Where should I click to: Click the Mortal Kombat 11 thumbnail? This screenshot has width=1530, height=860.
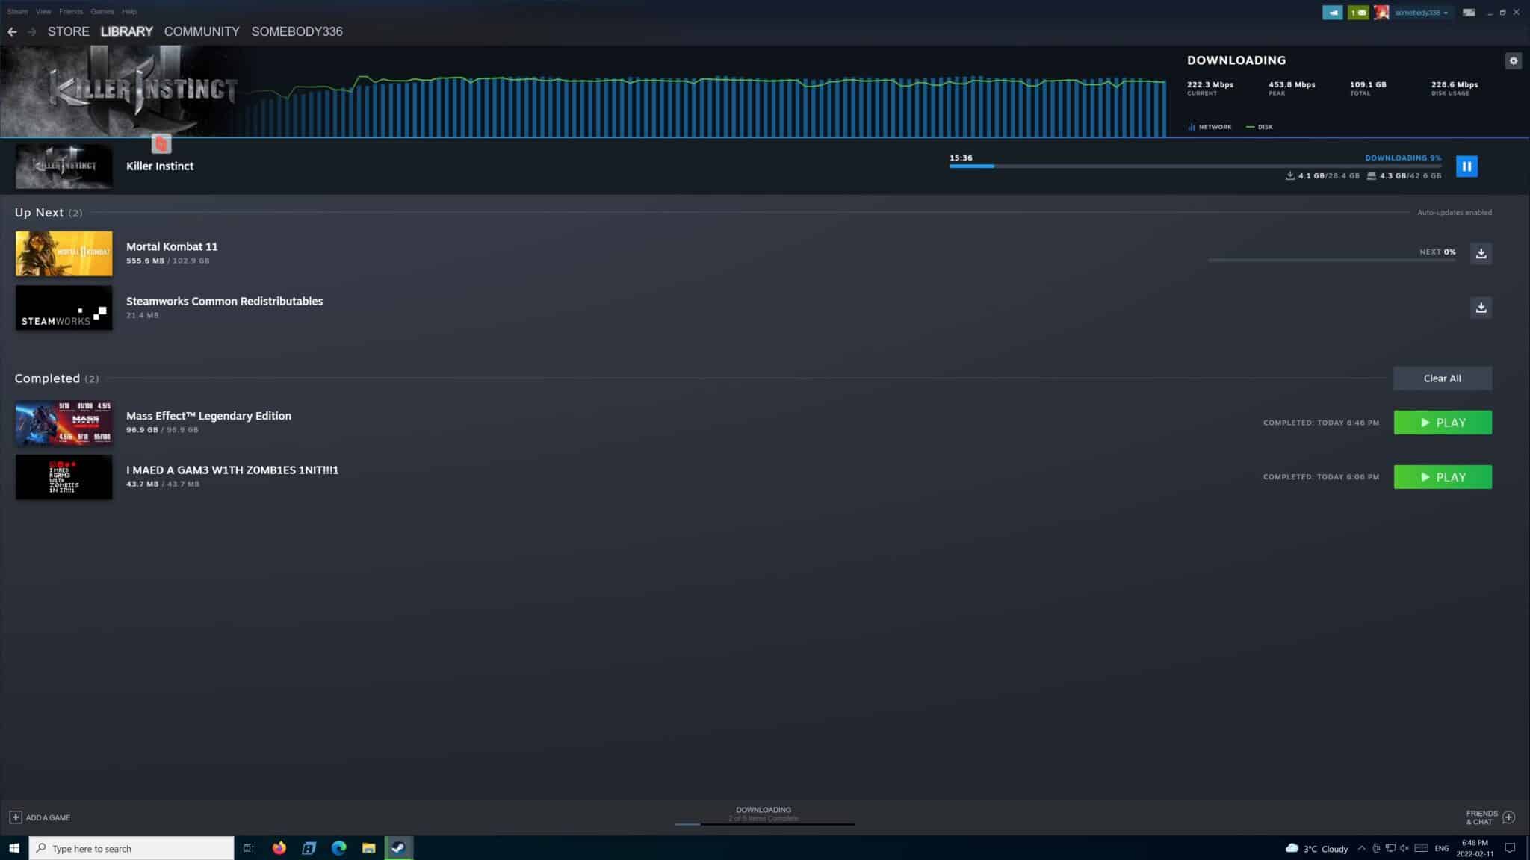tap(64, 253)
